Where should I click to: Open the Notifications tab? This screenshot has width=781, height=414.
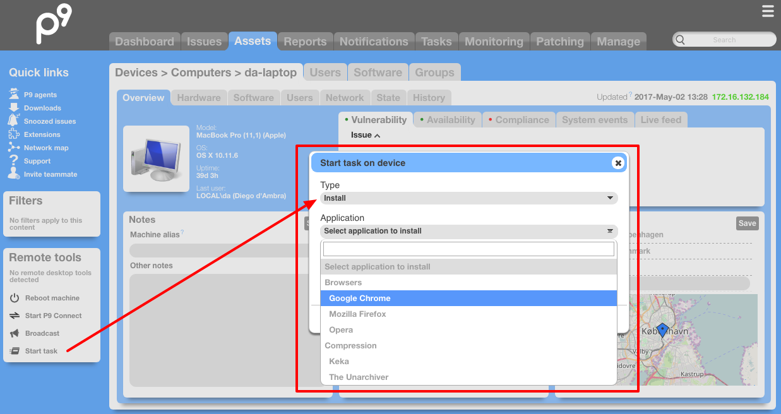pos(374,42)
